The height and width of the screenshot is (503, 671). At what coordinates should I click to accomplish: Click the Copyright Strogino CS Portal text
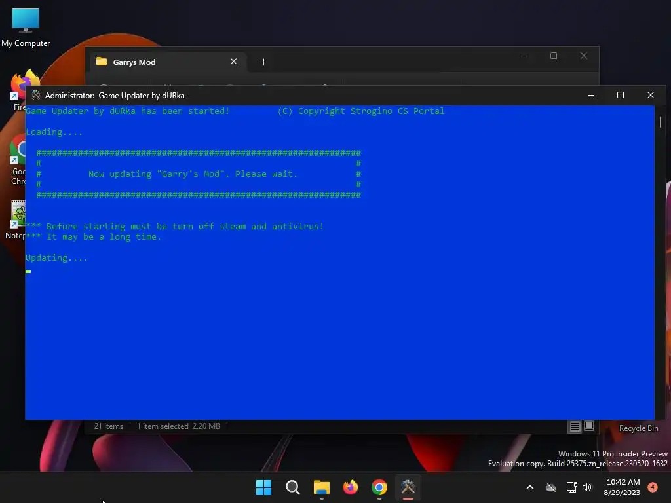361,111
